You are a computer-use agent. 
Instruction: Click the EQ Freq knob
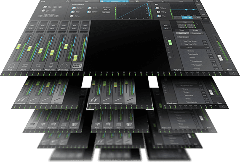click(157, 8)
